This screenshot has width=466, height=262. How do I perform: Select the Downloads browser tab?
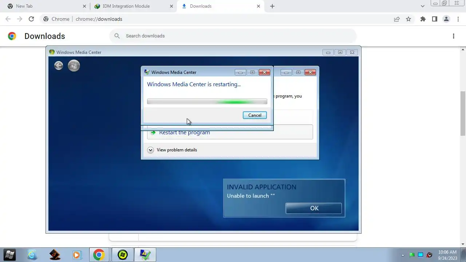pos(220,6)
